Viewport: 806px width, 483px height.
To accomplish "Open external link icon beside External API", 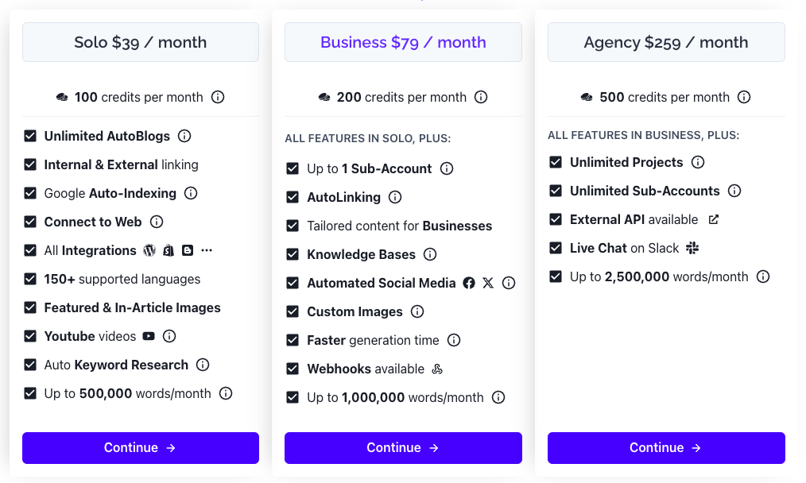I will point(714,219).
